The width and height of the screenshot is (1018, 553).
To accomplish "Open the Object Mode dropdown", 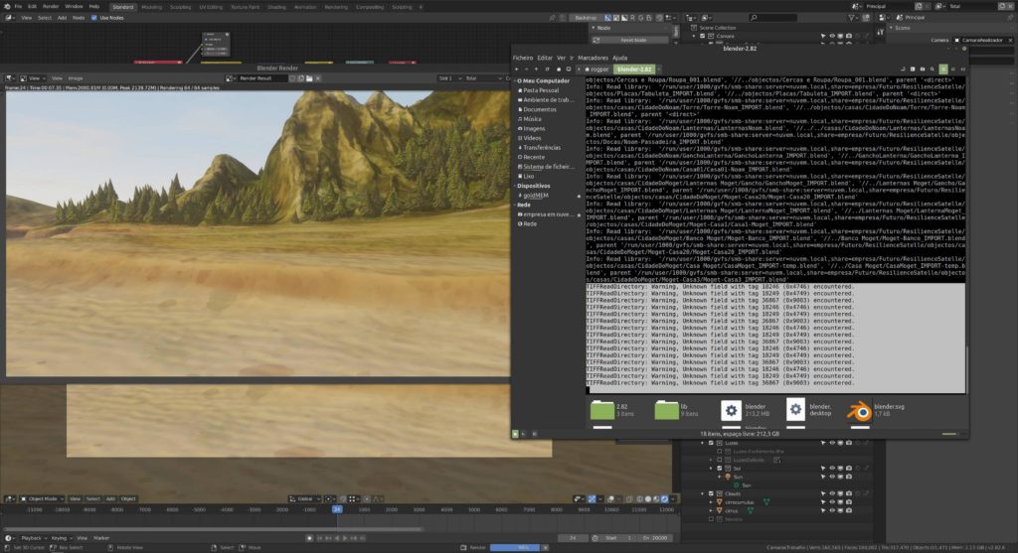I will tap(42, 498).
